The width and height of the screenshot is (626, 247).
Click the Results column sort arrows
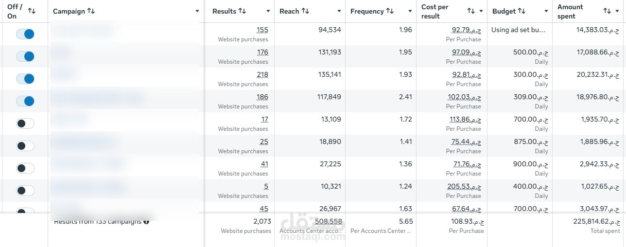point(242,11)
